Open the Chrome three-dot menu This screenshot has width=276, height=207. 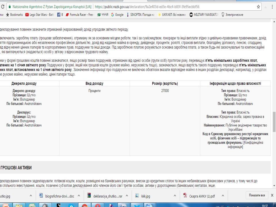(x=273, y=7)
